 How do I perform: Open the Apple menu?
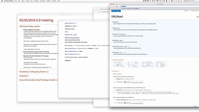pyautogui.click(x=2, y=1)
